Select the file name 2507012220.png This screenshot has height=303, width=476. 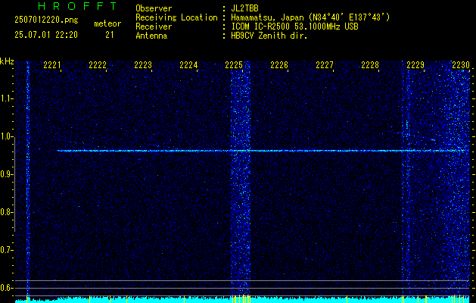(x=46, y=20)
